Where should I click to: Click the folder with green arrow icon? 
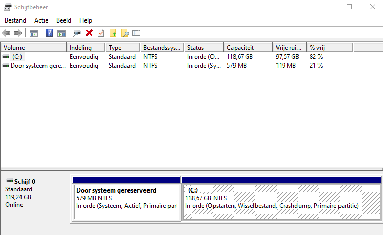coord(113,33)
